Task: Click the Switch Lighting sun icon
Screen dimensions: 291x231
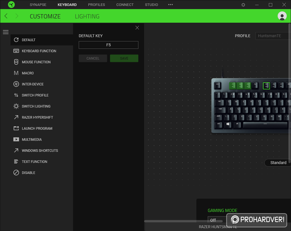Action: [16, 106]
